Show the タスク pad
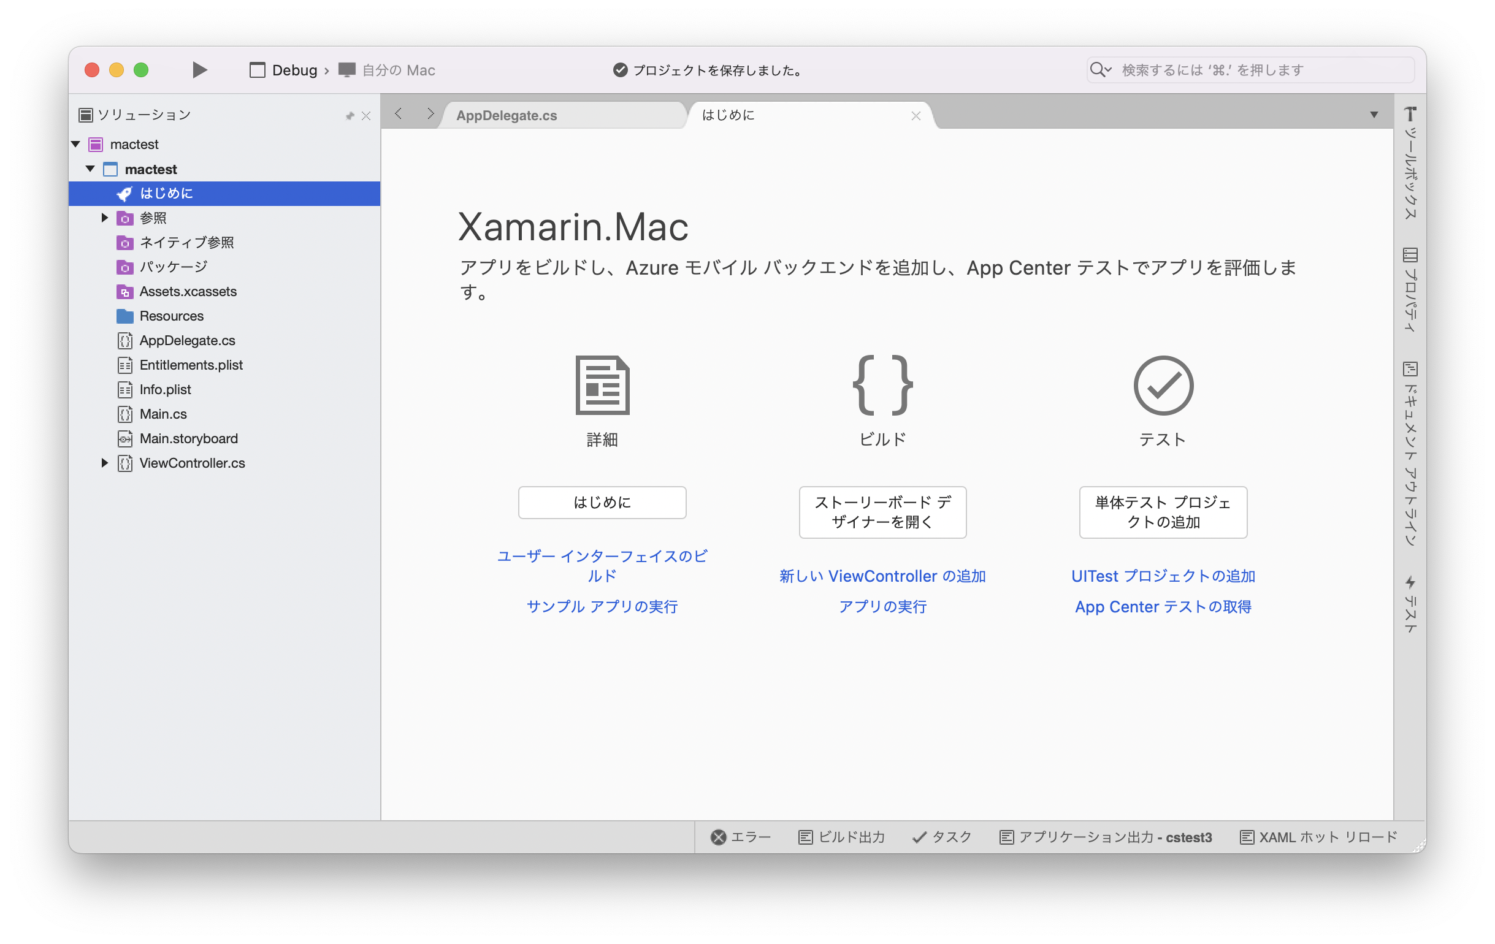The image size is (1495, 944). pos(942,838)
